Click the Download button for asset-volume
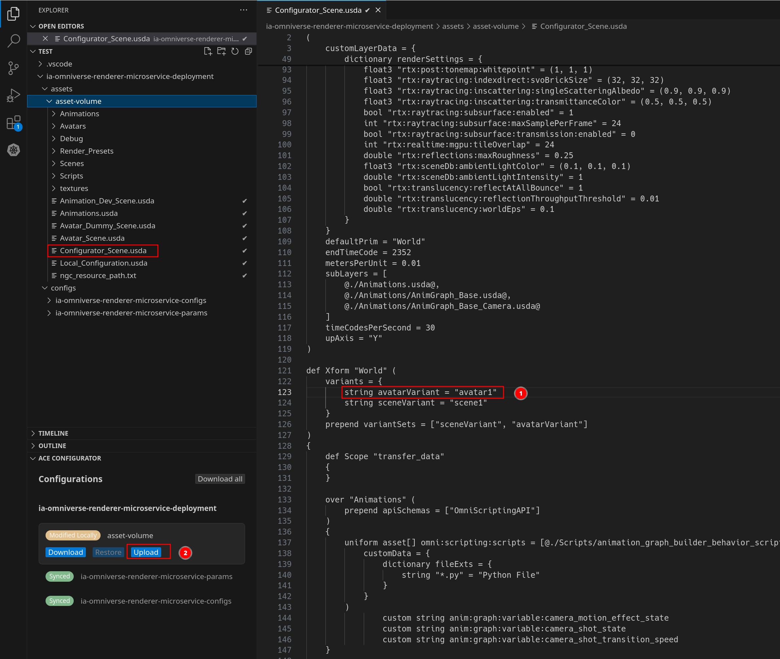Image resolution: width=780 pixels, height=659 pixels. pyautogui.click(x=66, y=552)
